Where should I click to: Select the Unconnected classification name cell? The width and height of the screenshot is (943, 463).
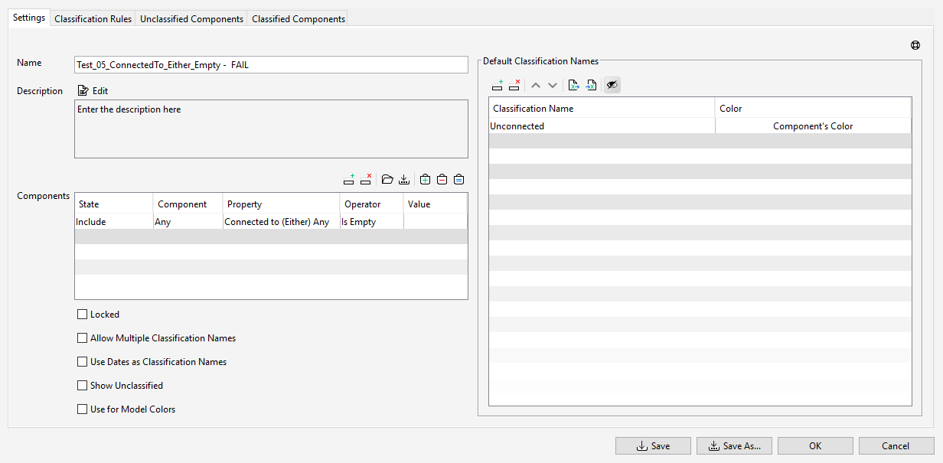pos(602,126)
